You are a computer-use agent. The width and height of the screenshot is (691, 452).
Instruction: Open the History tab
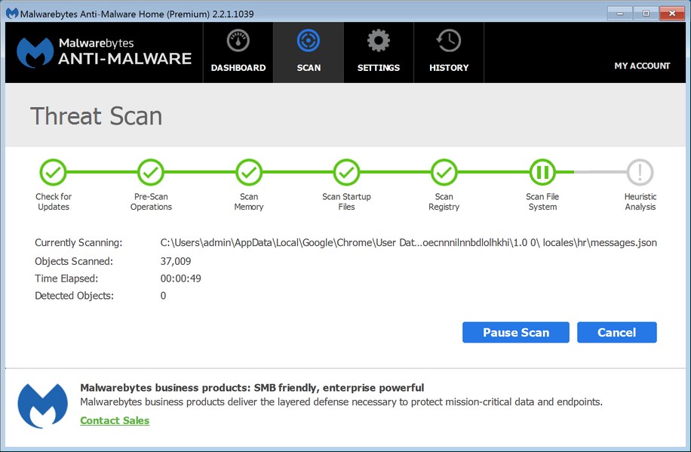(449, 53)
